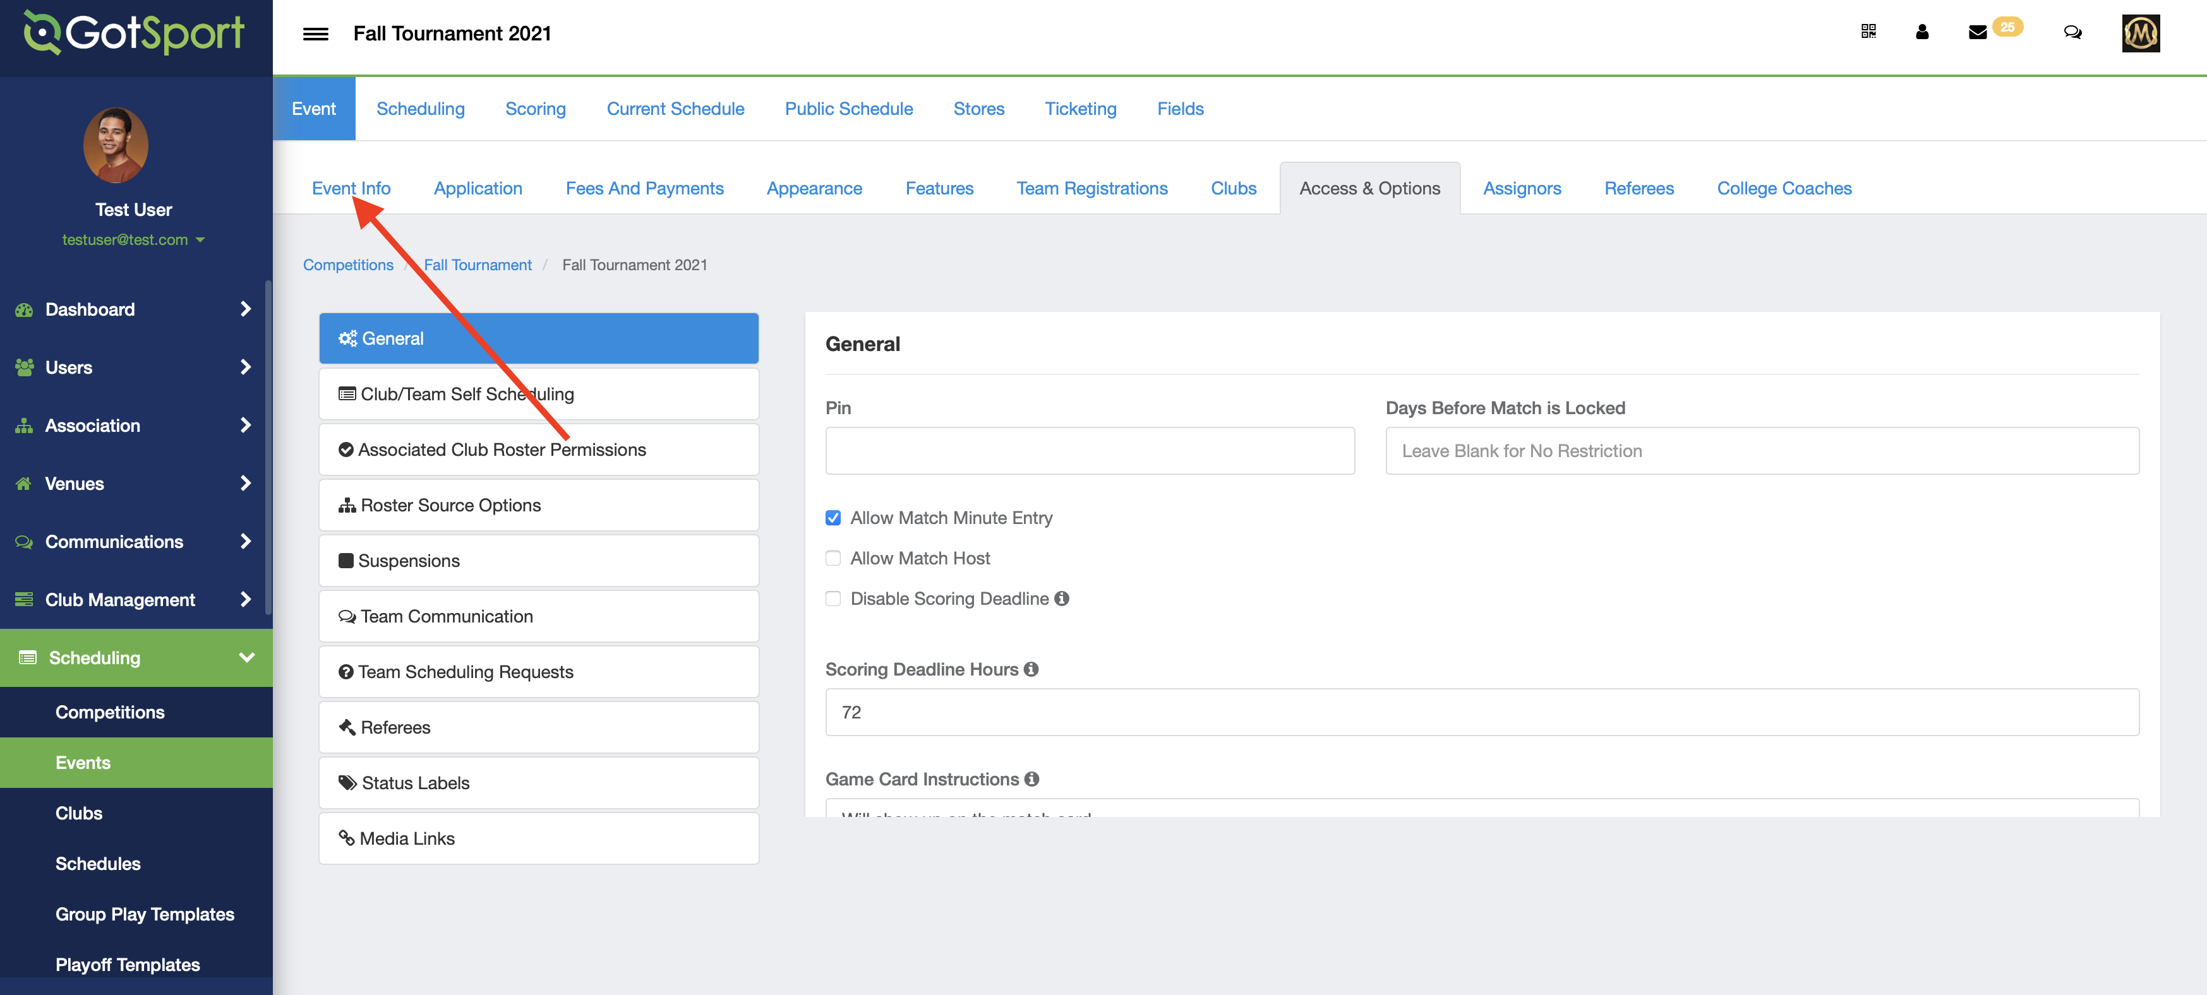Open the Suspensions section
The image size is (2207, 995).
click(539, 561)
